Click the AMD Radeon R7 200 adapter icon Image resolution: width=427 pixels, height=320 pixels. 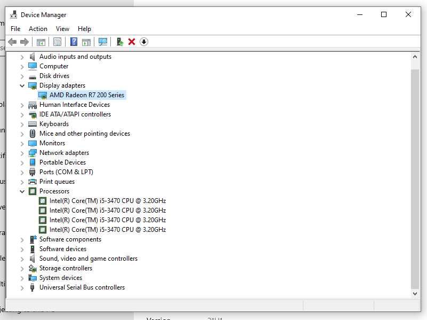point(43,95)
